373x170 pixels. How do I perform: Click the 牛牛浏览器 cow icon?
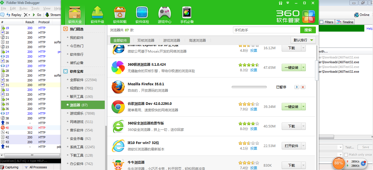118,164
